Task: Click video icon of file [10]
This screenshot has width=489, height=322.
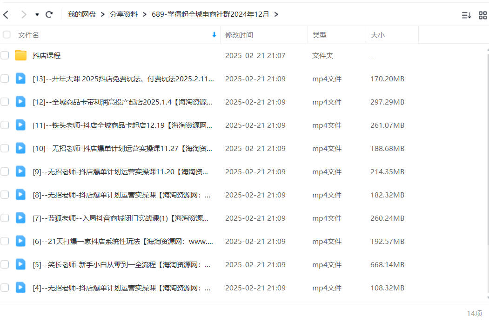Action: pyautogui.click(x=20, y=148)
